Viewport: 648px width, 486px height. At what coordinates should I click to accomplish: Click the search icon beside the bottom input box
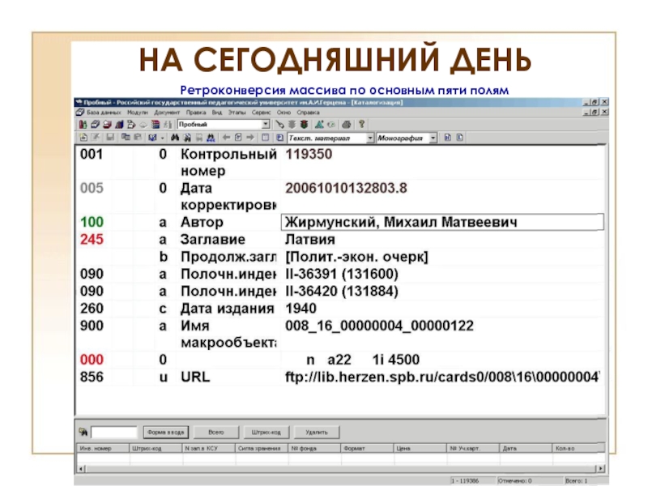pyautogui.click(x=83, y=432)
